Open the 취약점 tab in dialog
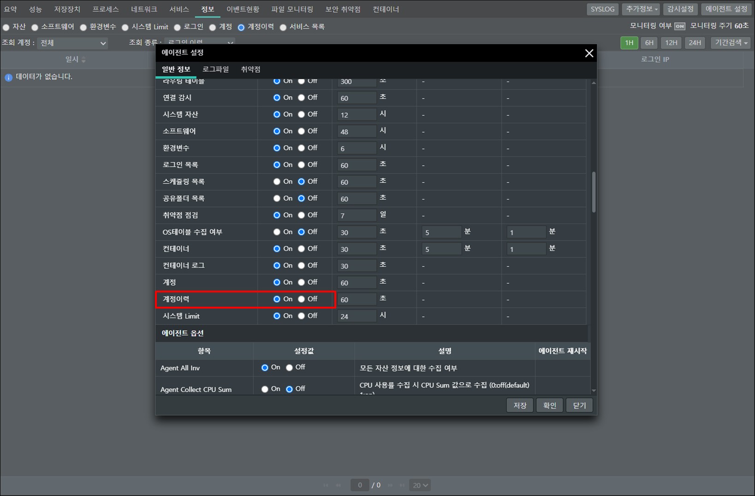755x496 pixels. coord(250,69)
